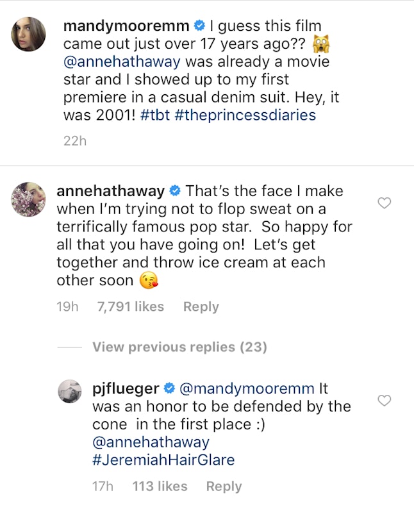Image resolution: width=414 pixels, height=507 pixels.
Task: Click the mandymooremm username in the caption
Action: tap(126, 26)
